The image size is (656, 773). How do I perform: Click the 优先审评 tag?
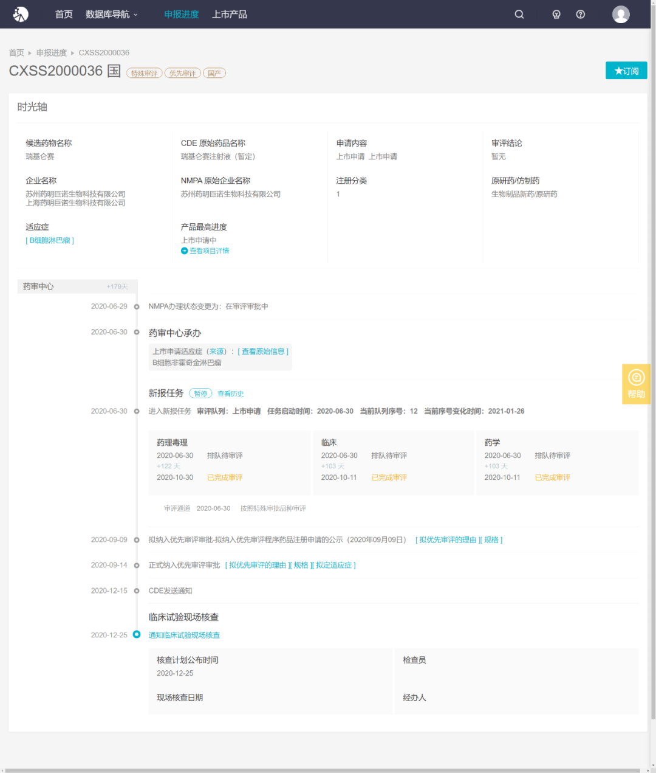(182, 73)
